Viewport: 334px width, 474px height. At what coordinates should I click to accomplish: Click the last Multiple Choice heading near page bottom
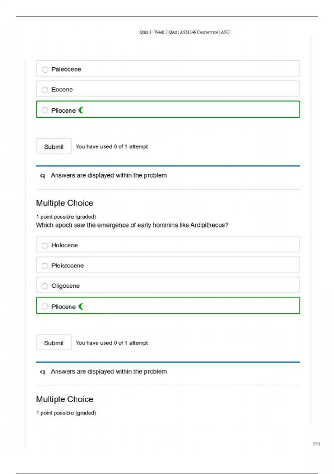click(x=65, y=399)
